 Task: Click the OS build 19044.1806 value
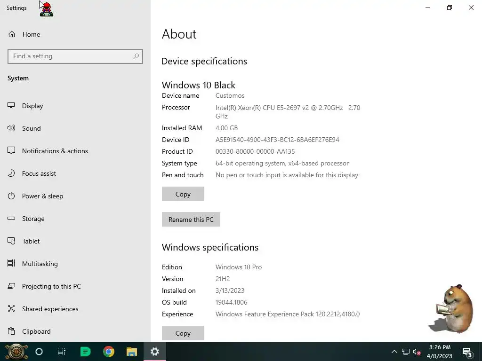click(232, 302)
